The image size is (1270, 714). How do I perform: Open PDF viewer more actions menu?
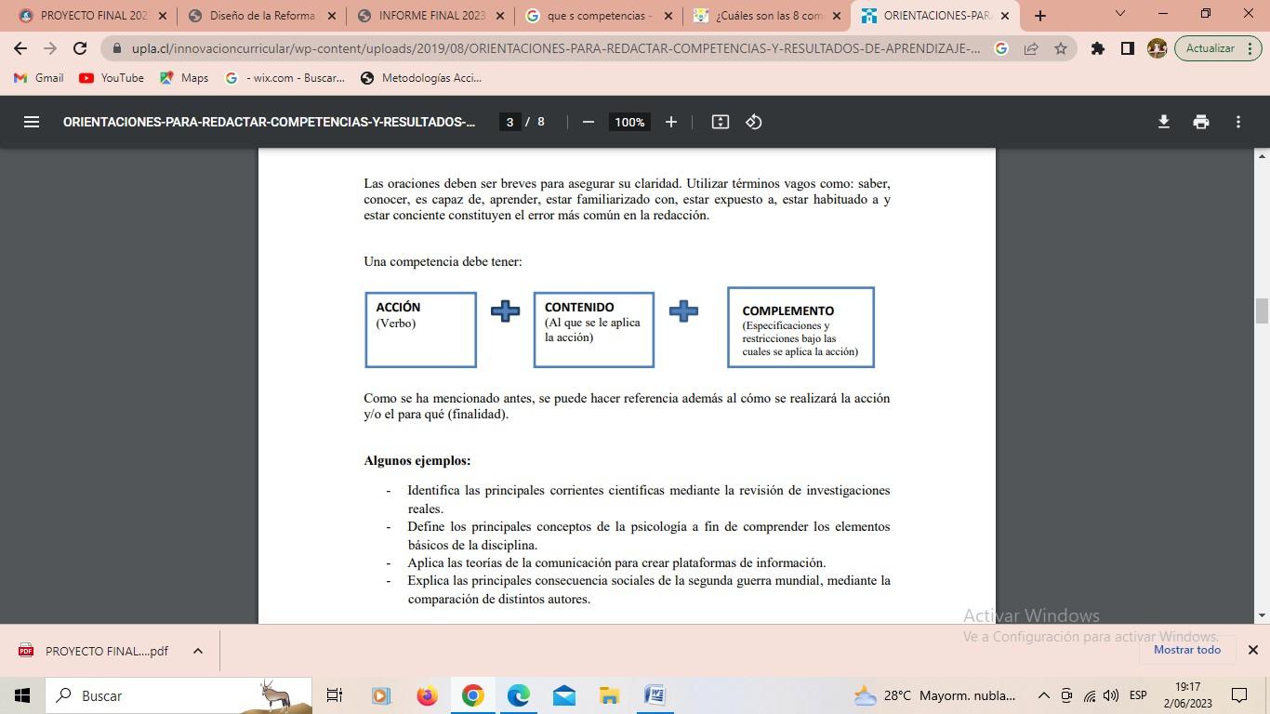(1238, 122)
